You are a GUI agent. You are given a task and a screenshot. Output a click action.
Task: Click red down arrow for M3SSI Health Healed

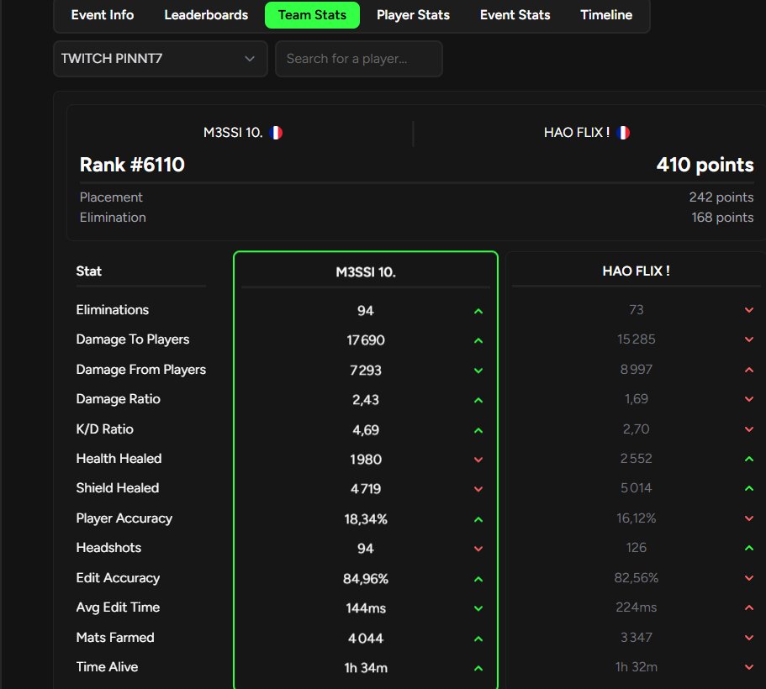(478, 460)
